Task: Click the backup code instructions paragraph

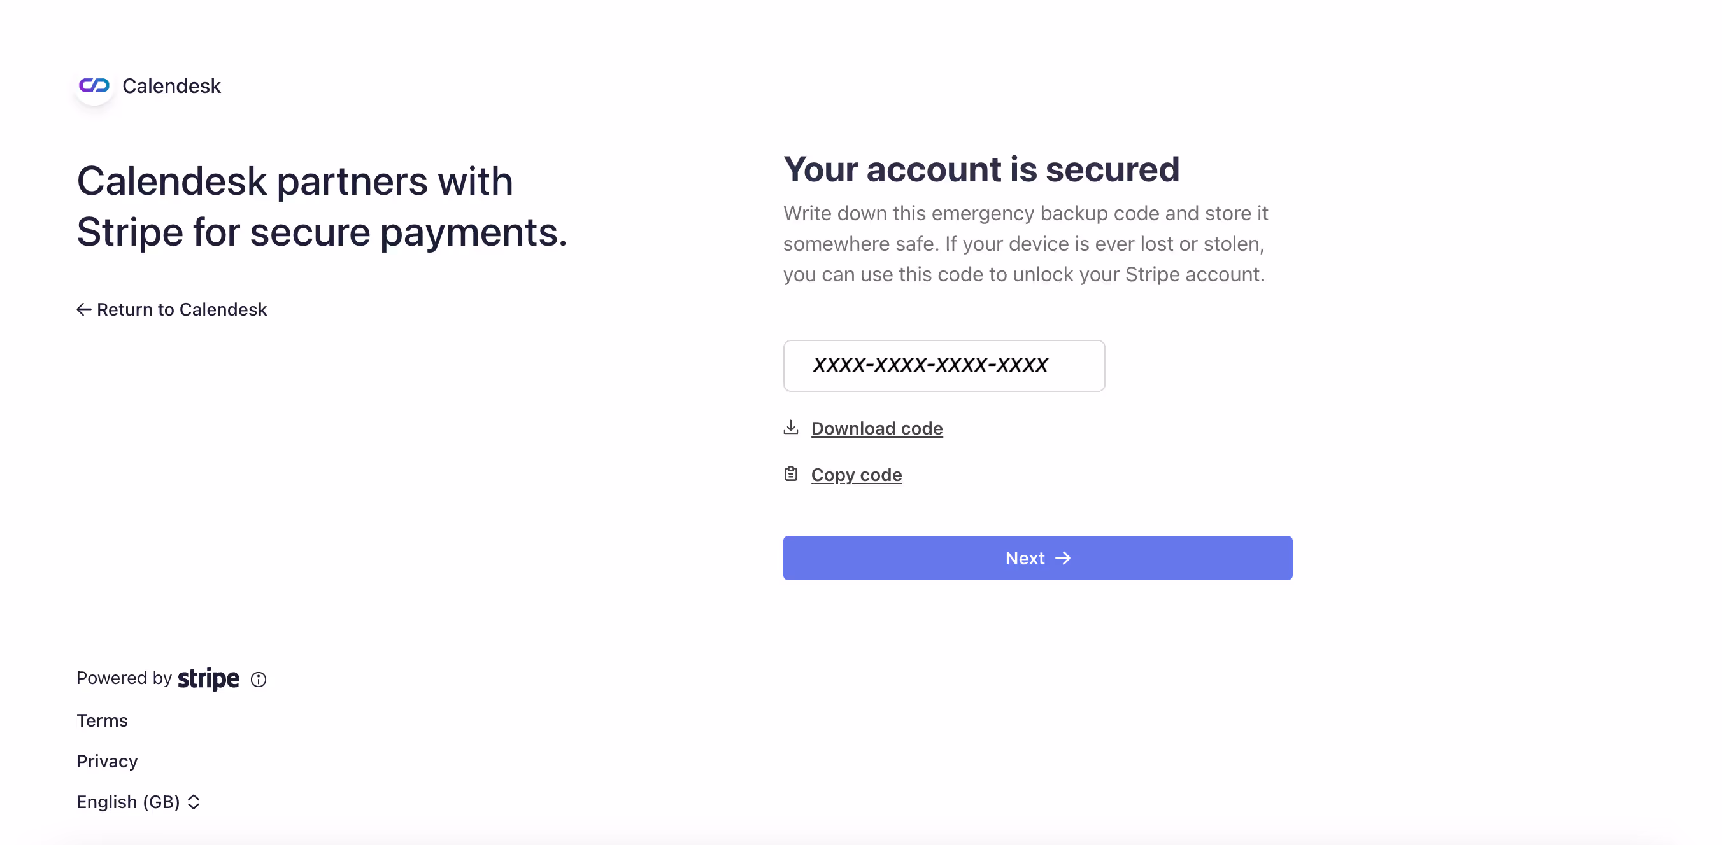Action: coord(1025,244)
